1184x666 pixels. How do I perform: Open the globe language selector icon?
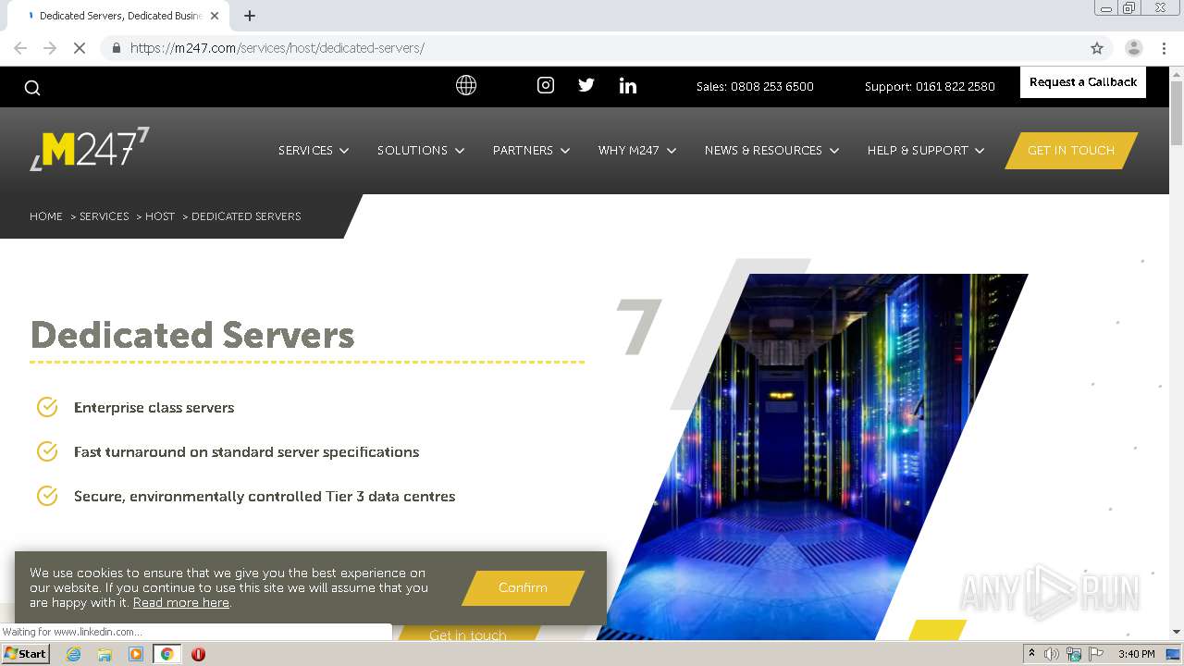pos(466,85)
